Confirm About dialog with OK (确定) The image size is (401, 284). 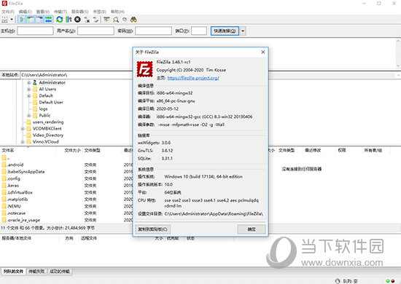tap(252, 229)
